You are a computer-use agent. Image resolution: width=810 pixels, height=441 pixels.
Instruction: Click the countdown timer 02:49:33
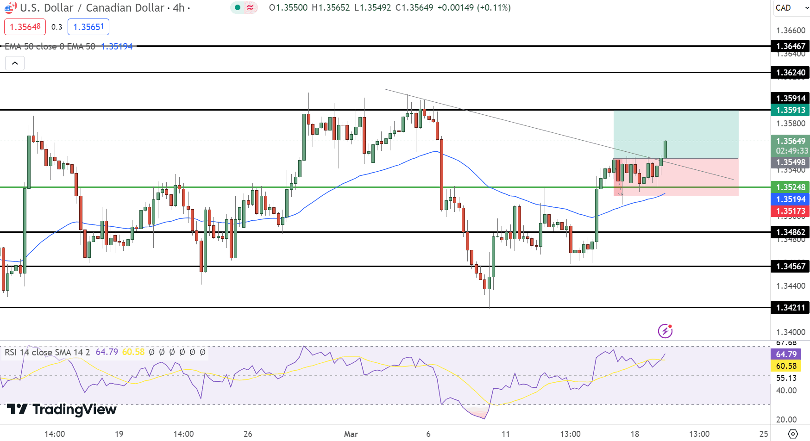[x=791, y=151]
